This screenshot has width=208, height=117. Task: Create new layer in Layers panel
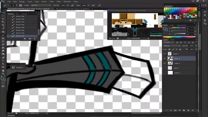pos(188,110)
